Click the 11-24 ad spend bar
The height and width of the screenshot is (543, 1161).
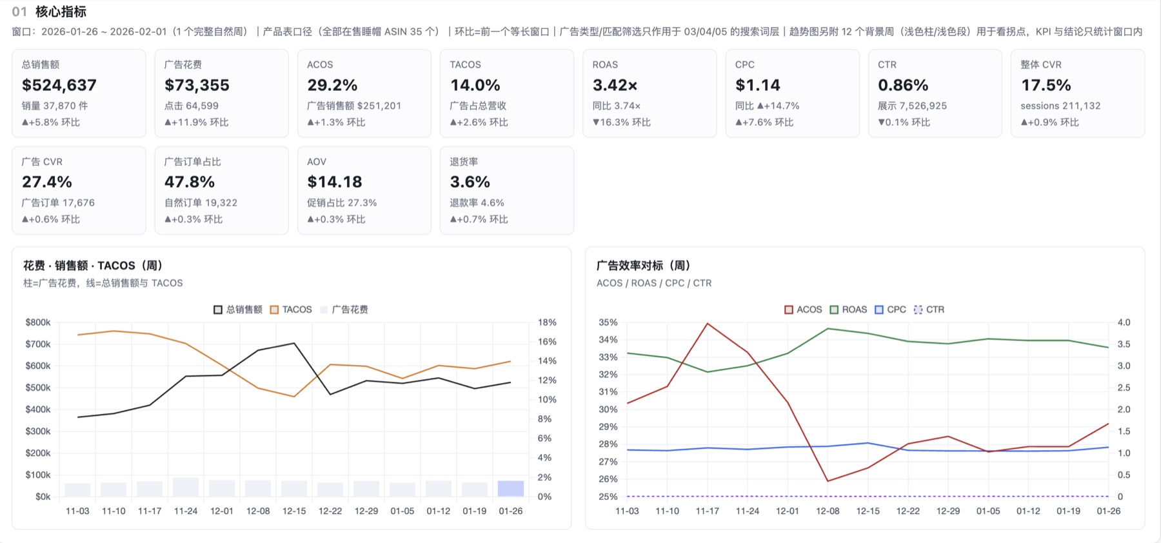point(186,488)
